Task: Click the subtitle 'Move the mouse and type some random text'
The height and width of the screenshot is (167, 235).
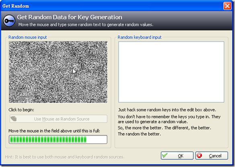Action: 86,25
